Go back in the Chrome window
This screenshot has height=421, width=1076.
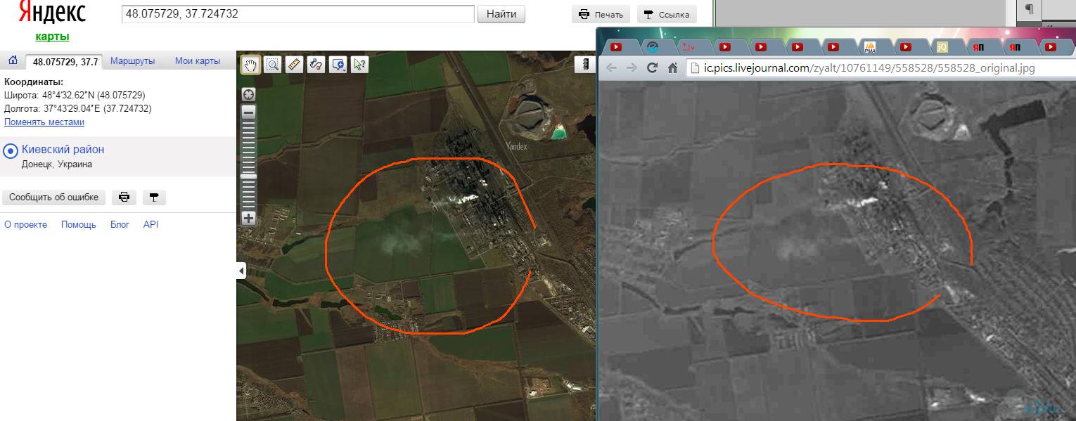[x=612, y=67]
